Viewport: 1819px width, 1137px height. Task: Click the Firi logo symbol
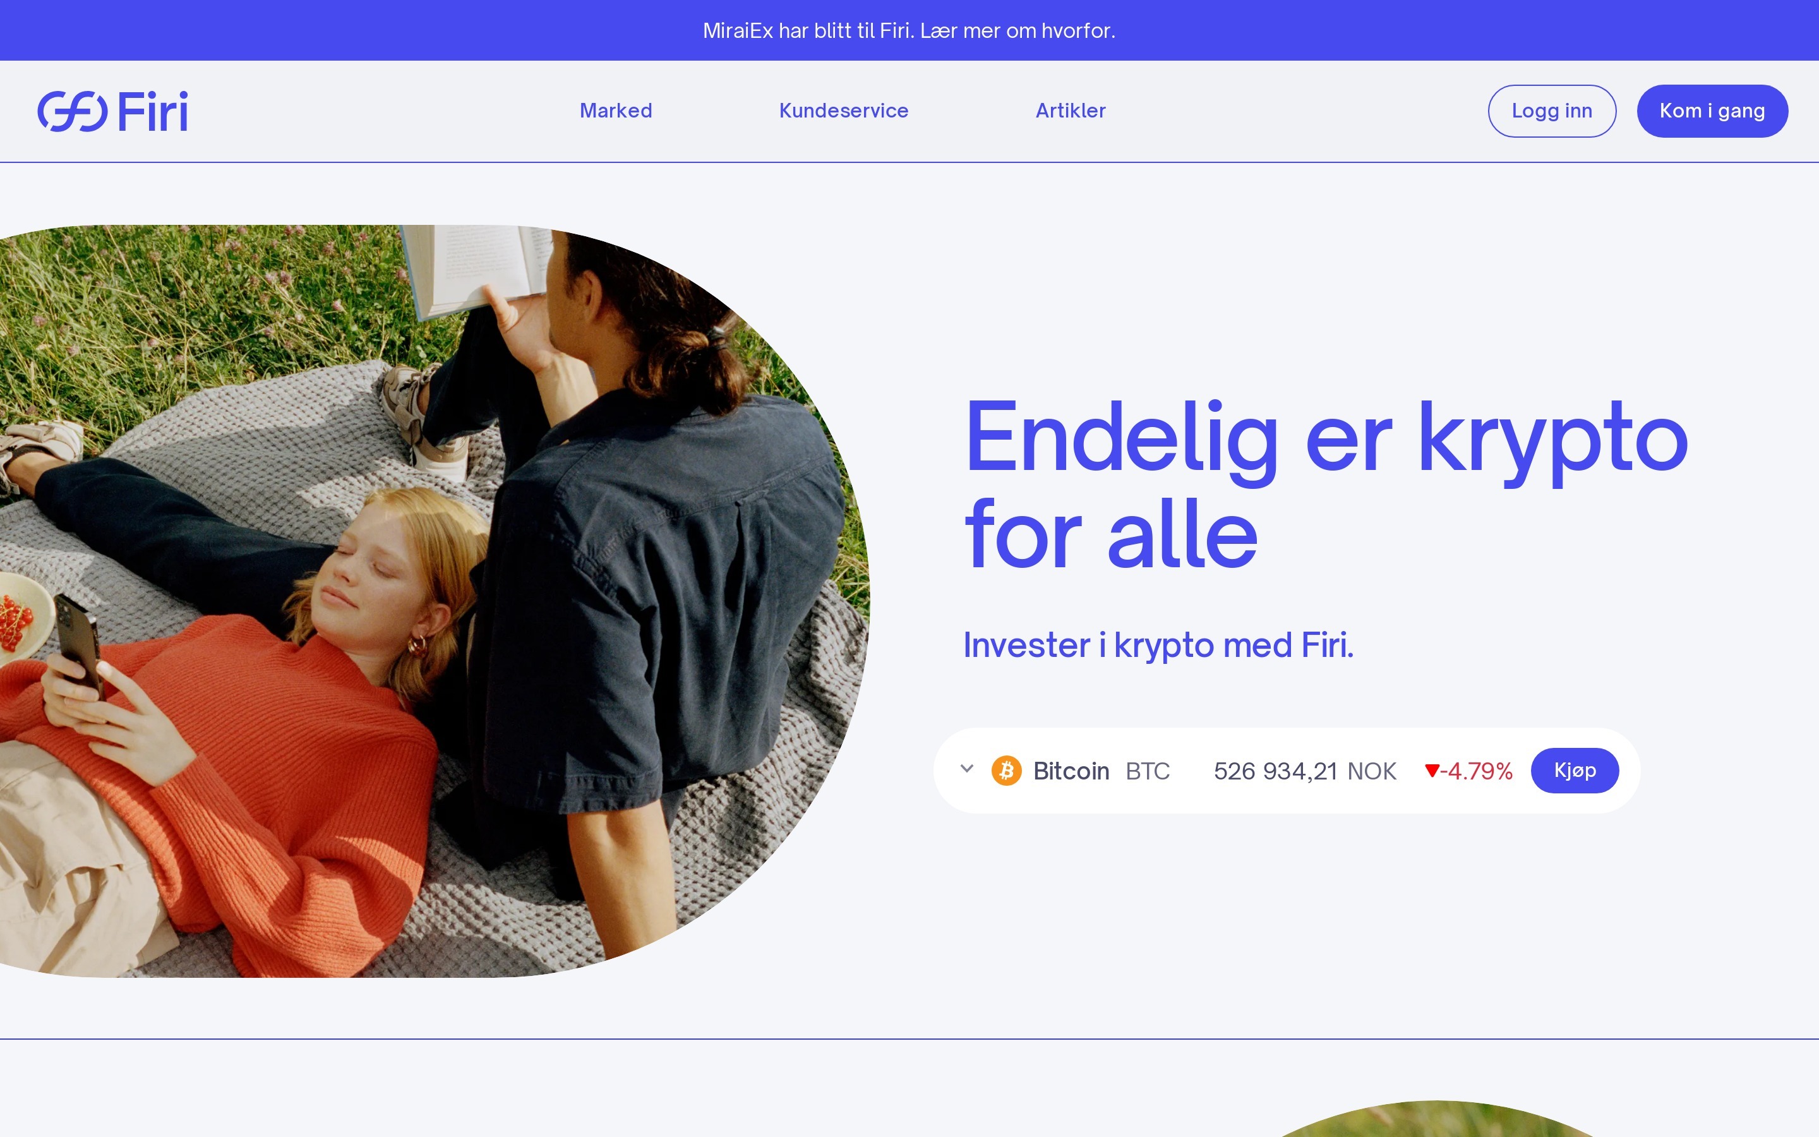72,111
